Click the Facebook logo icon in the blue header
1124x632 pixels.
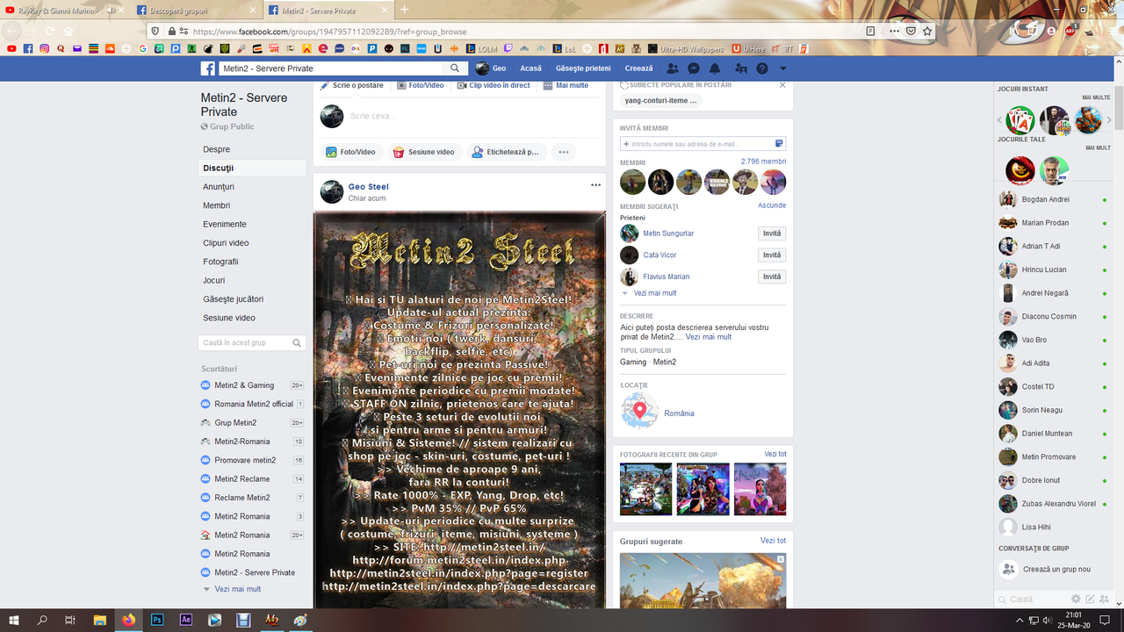[x=208, y=68]
